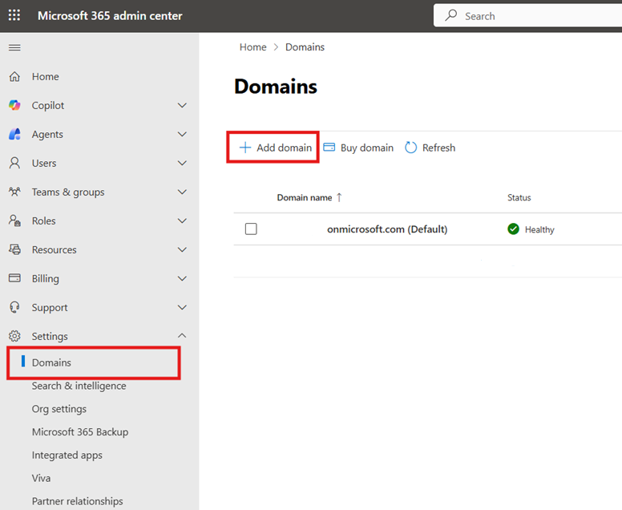The height and width of the screenshot is (510, 622).
Task: Click the Add domain button
Action: pyautogui.click(x=275, y=148)
